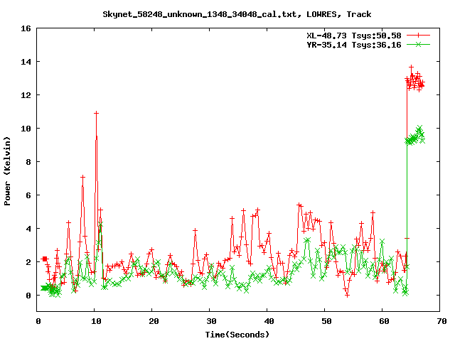Click the y-axis tick label 14
Viewport: 455px width, 341px height.
26,62
